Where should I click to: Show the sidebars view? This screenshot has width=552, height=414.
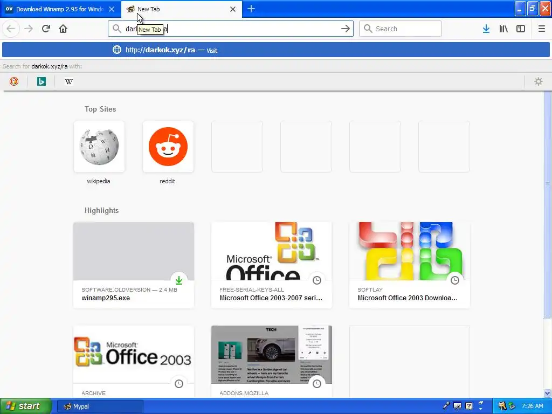[521, 29]
